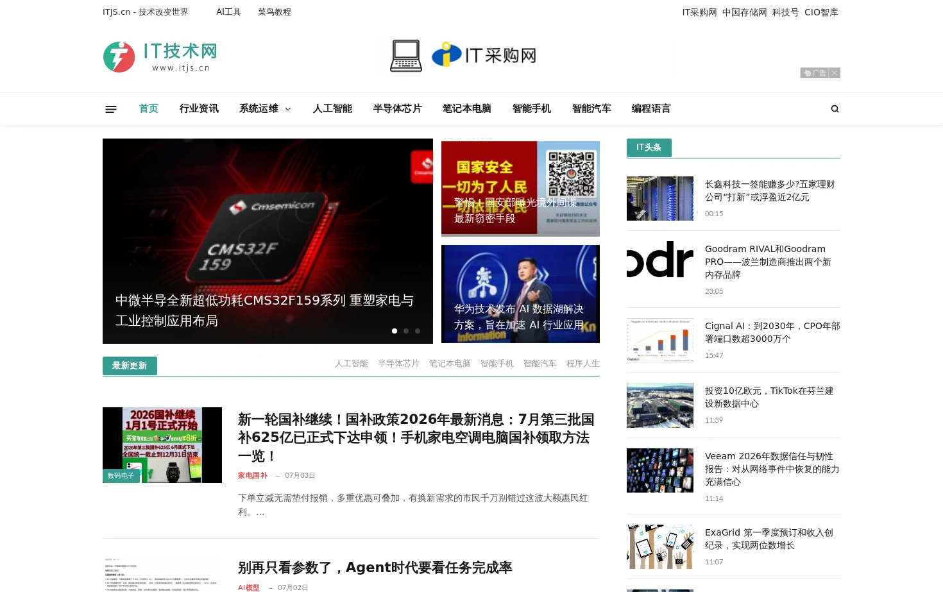Click the 菜鸟教程 top link
Viewport: 943px width, 592px height.
(275, 12)
